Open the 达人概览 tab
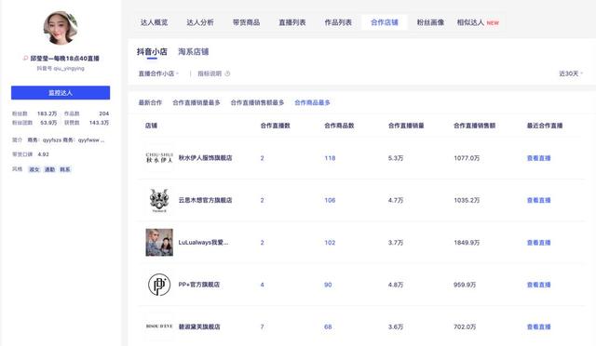 click(x=155, y=22)
